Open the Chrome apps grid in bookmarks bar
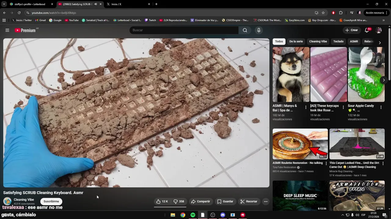 click(x=4, y=20)
